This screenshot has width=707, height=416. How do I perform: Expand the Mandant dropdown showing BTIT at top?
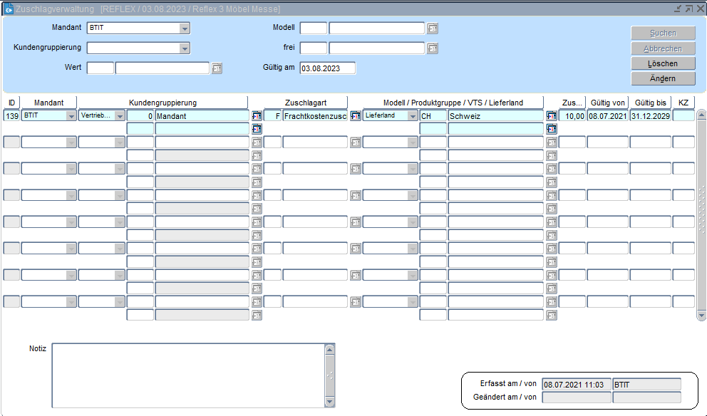[x=185, y=28]
